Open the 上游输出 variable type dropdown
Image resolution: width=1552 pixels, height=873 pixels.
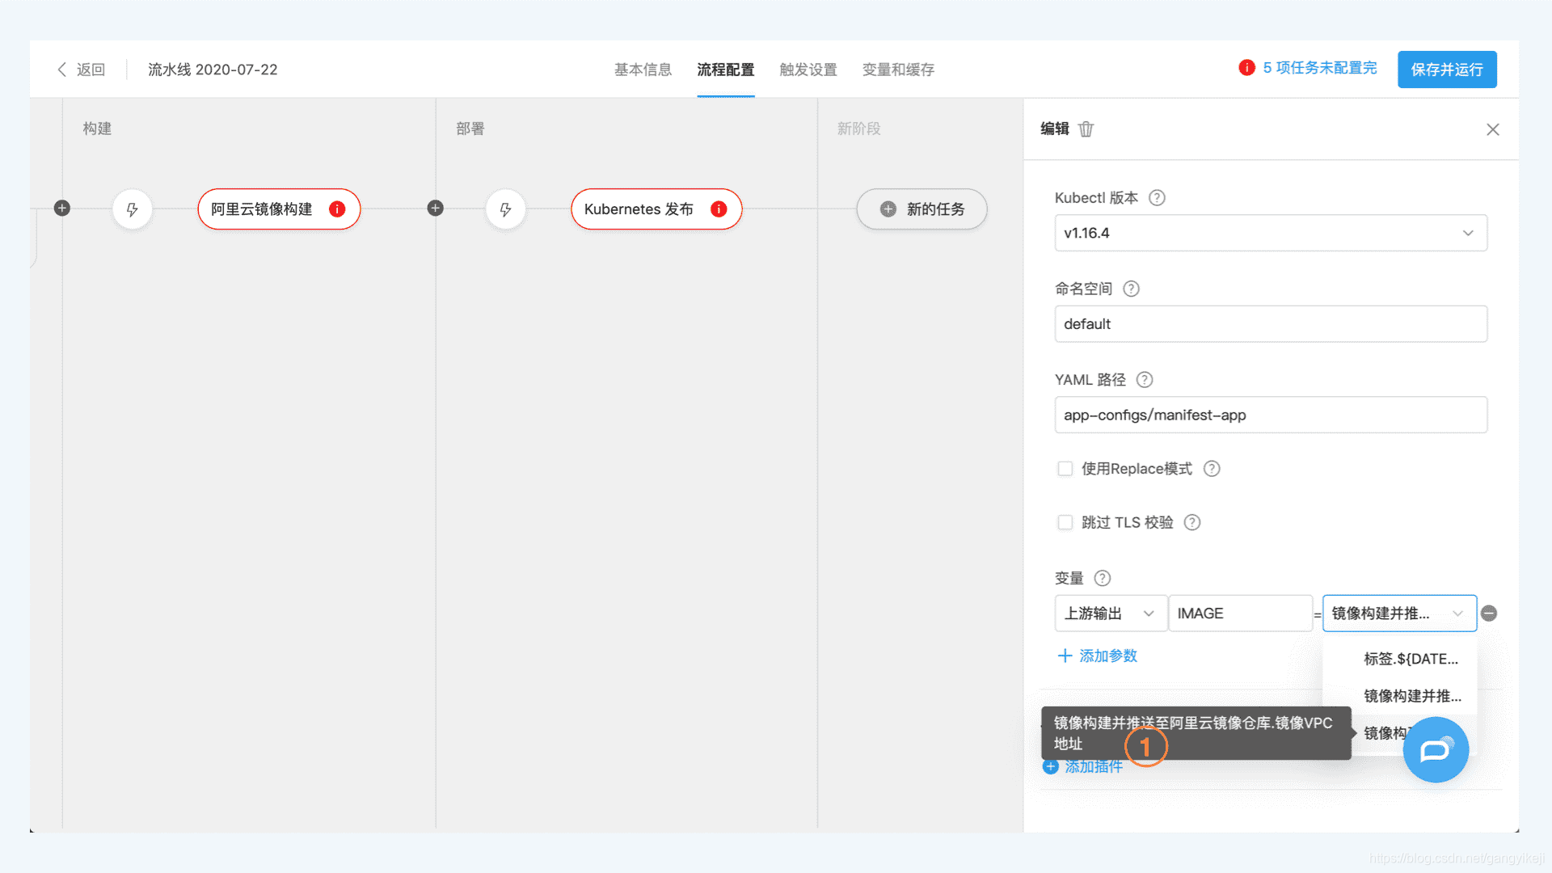(x=1110, y=614)
